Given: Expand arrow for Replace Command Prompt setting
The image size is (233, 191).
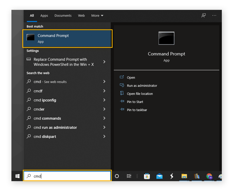Looking at the screenshot, I should click(x=104, y=62).
